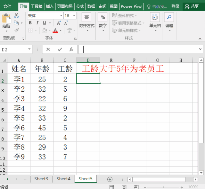Switch to Page Break Preview in status bar
The height and width of the screenshot is (189, 205).
pos(136,187)
